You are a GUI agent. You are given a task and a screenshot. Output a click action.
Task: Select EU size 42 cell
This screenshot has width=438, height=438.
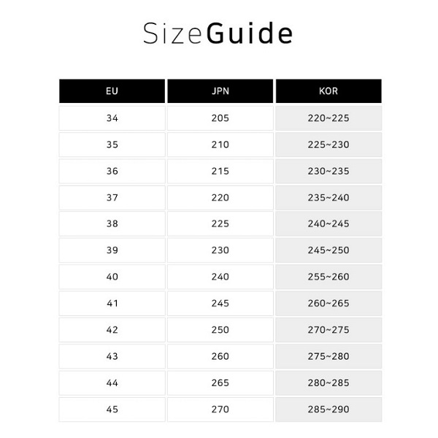coord(112,330)
